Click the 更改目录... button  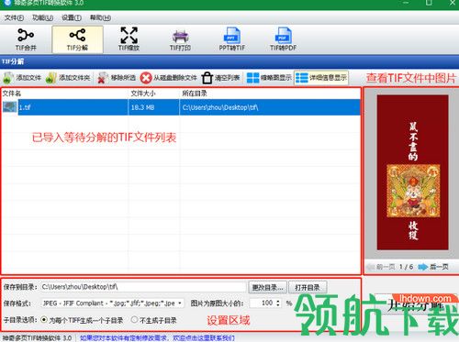[267, 287]
